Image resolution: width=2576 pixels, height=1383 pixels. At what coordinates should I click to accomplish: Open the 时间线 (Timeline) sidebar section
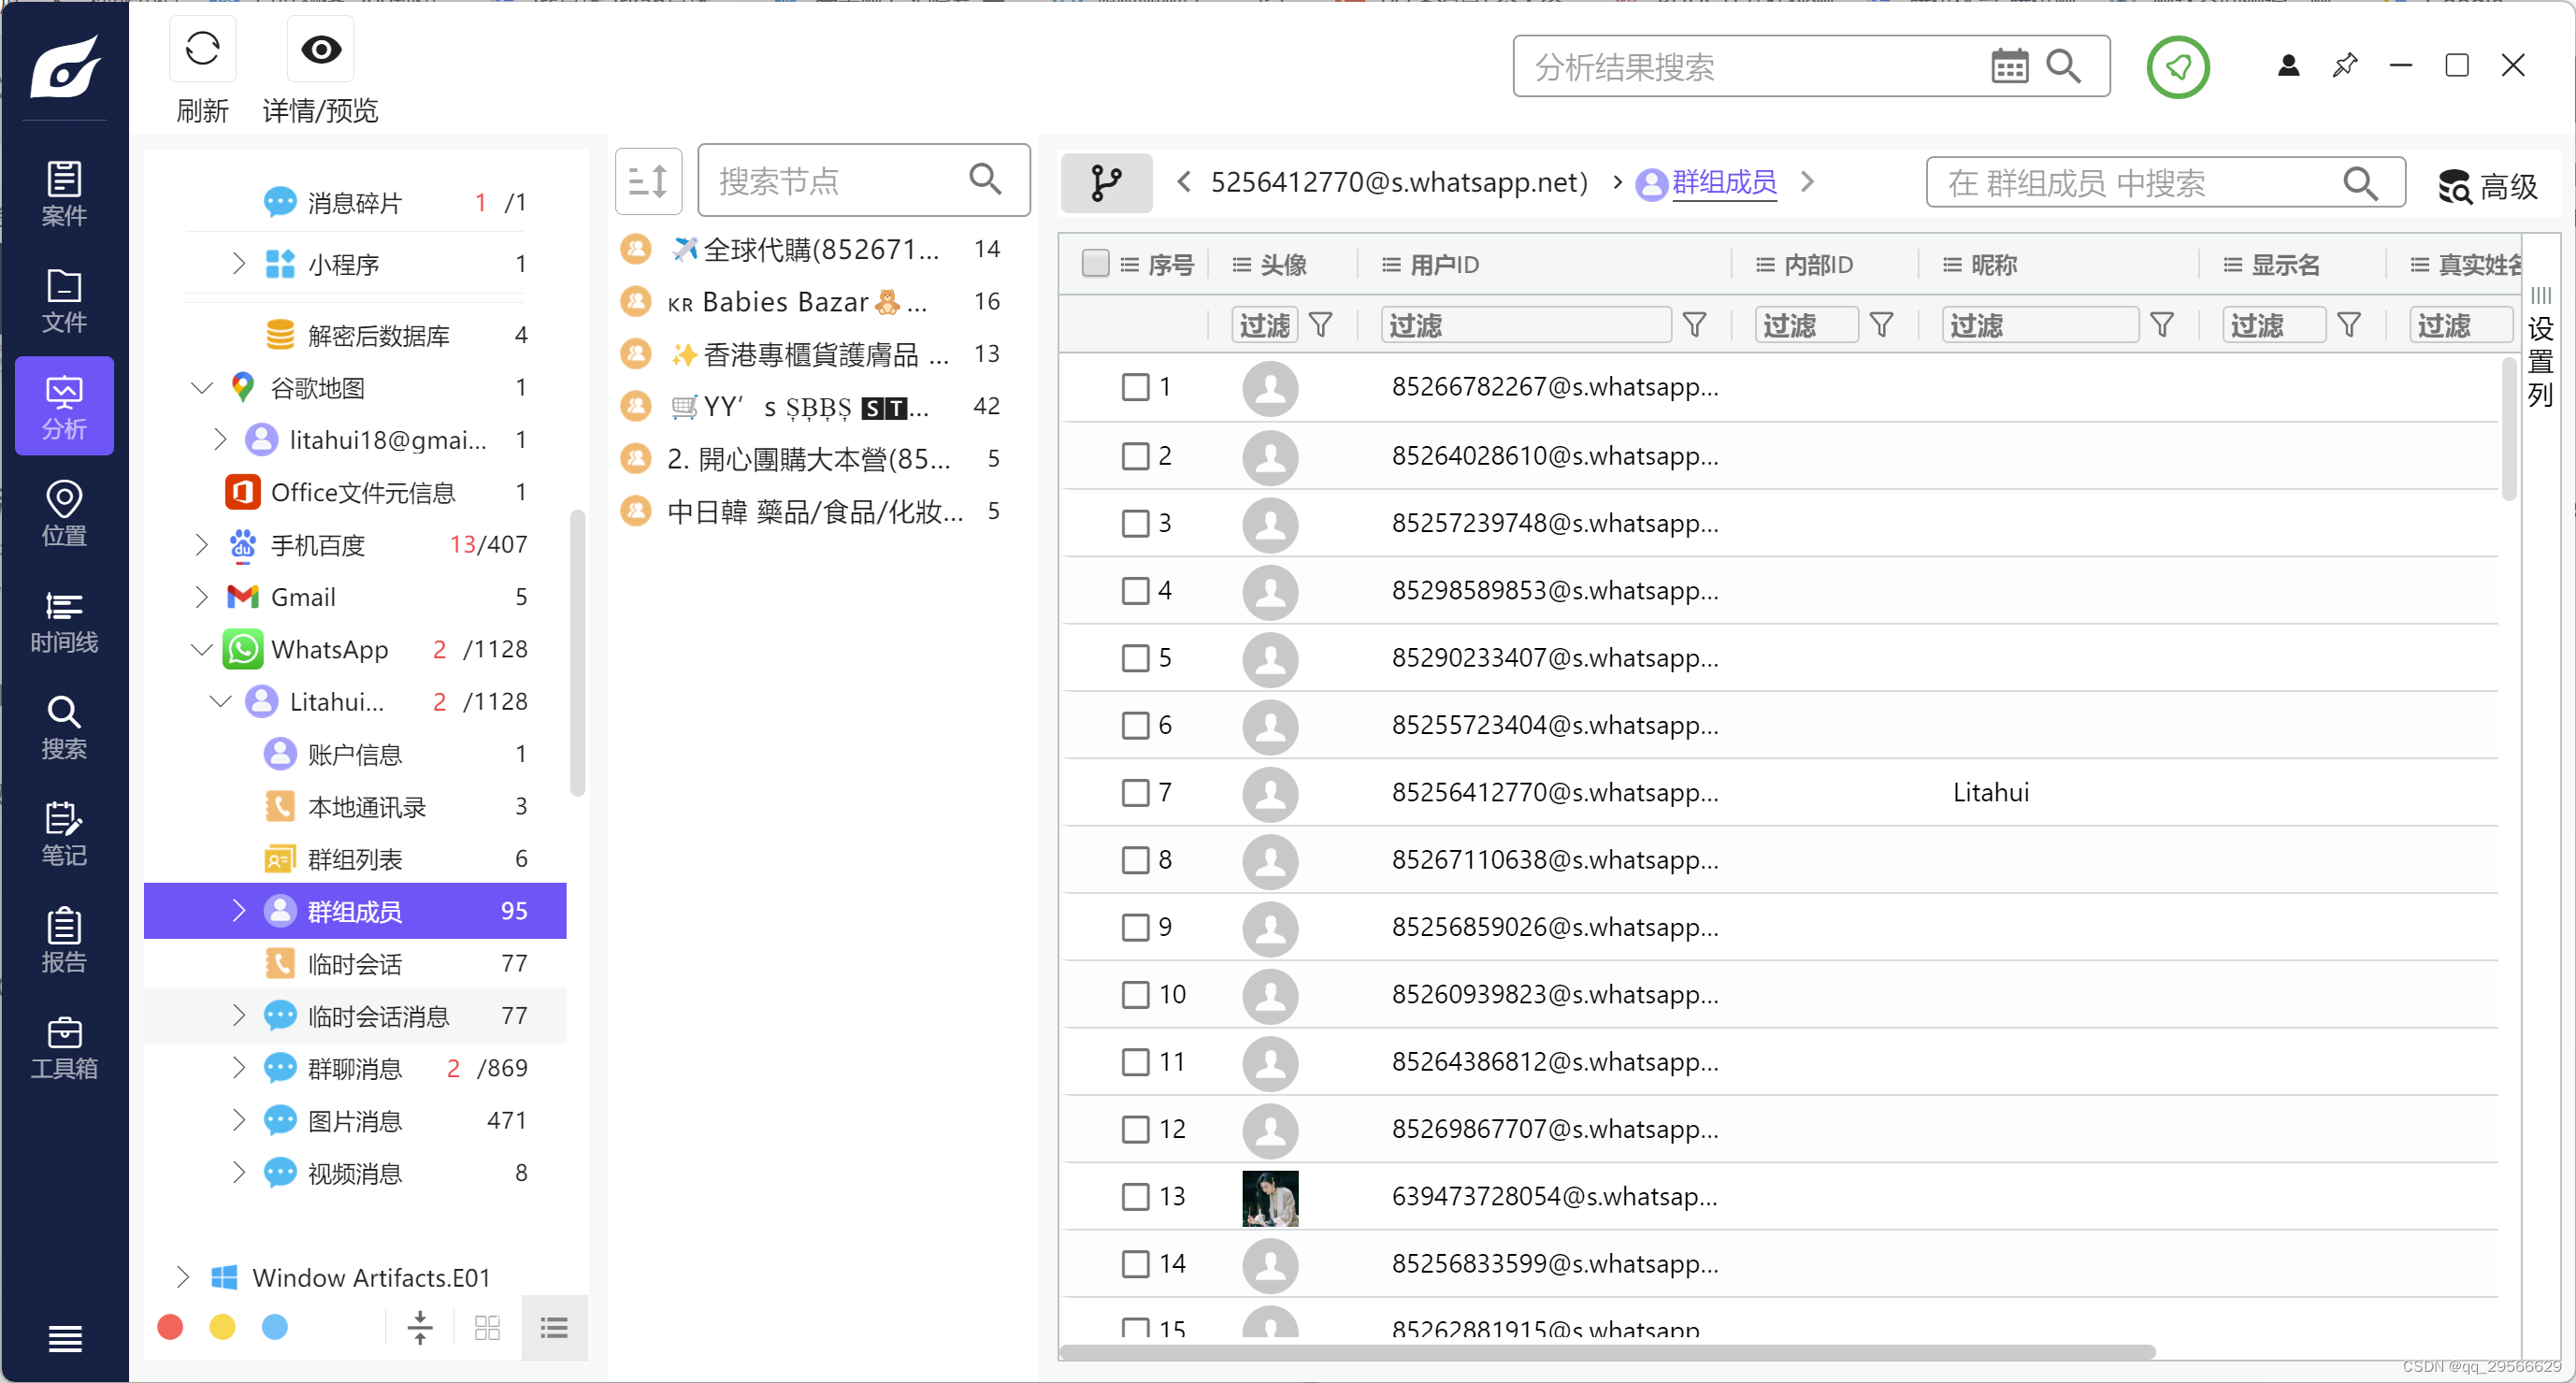click(64, 620)
